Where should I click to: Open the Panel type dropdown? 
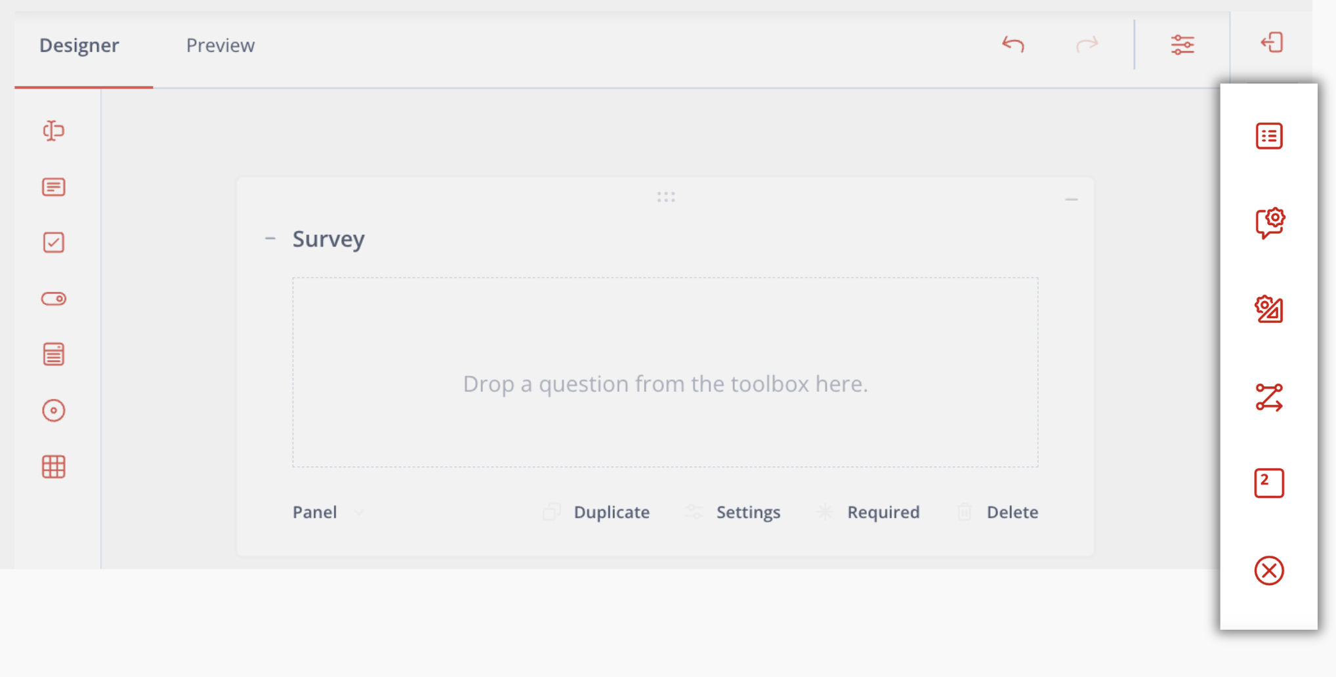327,512
